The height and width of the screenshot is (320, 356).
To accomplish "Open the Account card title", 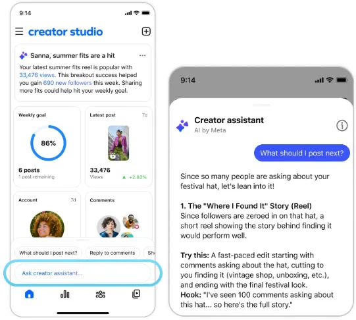I will [28, 200].
